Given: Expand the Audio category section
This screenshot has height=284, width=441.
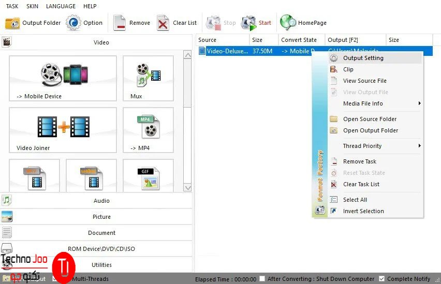Looking at the screenshot, I should tap(101, 201).
